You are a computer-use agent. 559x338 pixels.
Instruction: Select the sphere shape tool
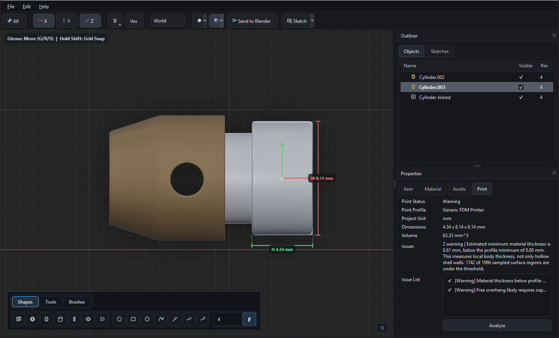(x=32, y=319)
